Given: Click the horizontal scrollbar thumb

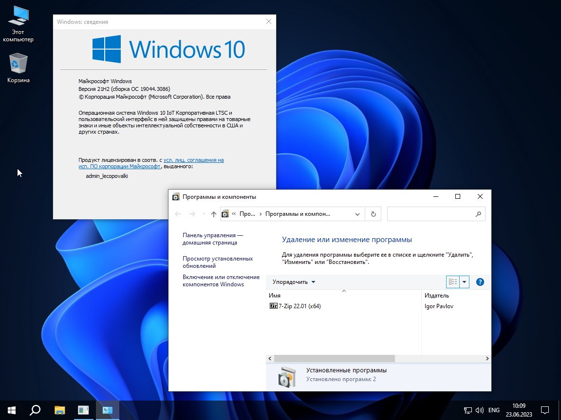Looking at the screenshot, I should tap(334, 358).
